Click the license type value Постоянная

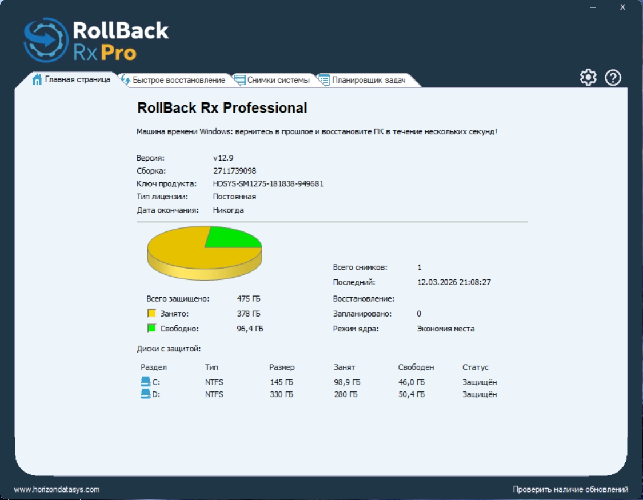234,197
